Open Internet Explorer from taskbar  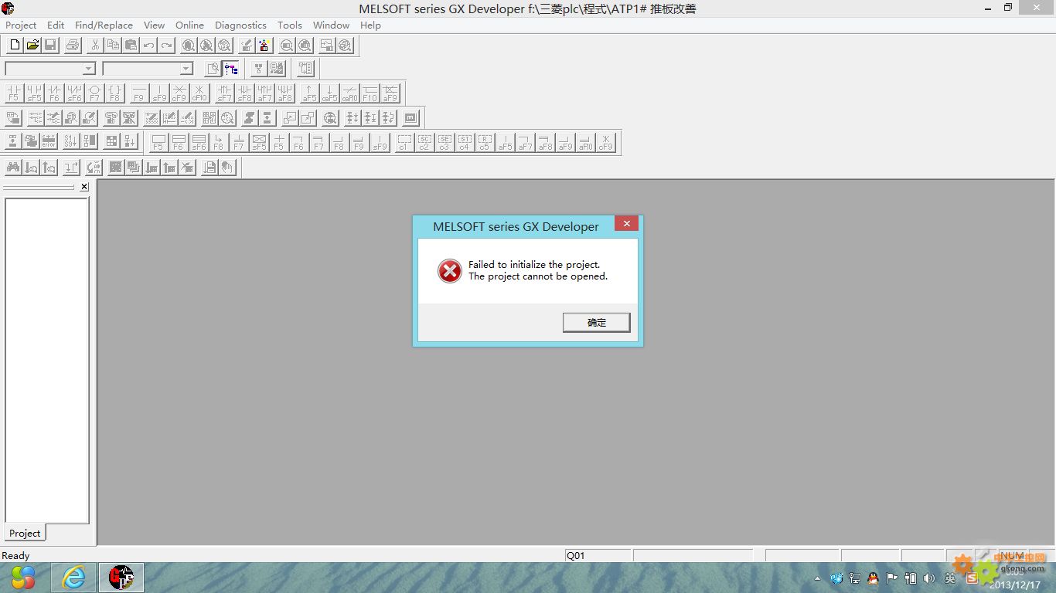pyautogui.click(x=73, y=578)
